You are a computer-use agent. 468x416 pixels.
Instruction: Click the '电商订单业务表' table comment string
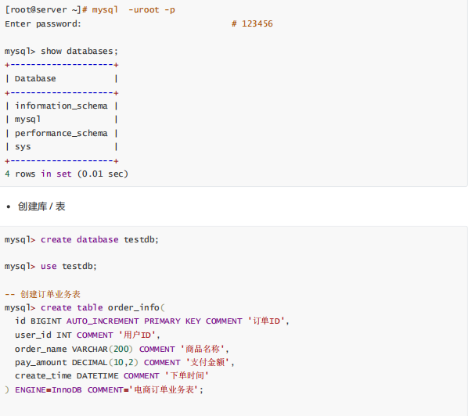(164, 389)
